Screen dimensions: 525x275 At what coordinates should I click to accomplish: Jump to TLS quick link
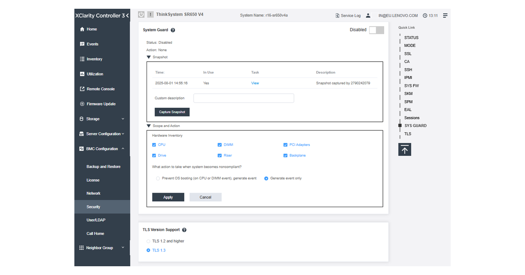pyautogui.click(x=408, y=134)
